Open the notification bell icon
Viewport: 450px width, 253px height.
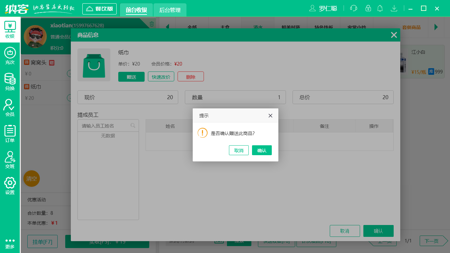380,8
